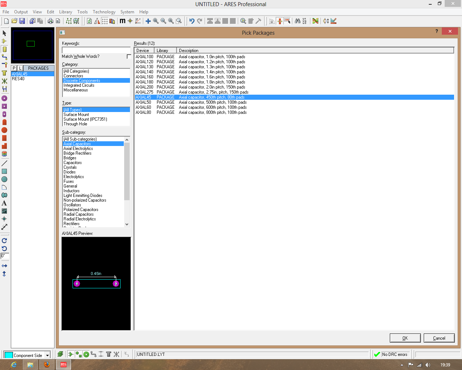Click the Print icon in toolbar
The height and width of the screenshot is (370, 462).
point(50,21)
